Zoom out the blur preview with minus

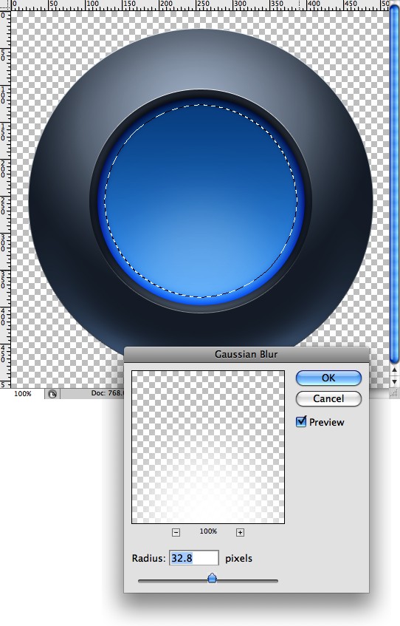pos(176,532)
